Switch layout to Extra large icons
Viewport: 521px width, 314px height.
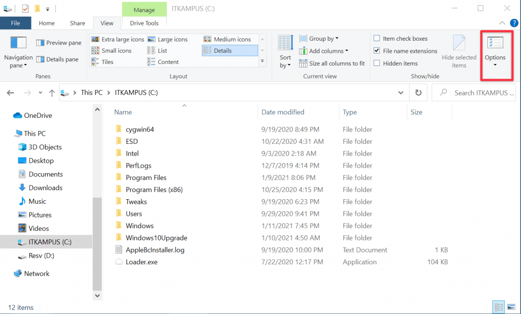click(118, 39)
